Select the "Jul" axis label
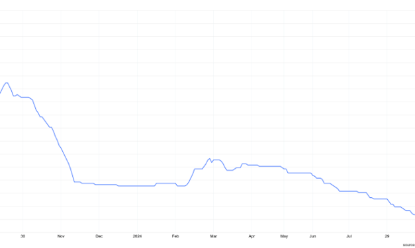The width and height of the screenshot is (415, 248). tap(349, 236)
